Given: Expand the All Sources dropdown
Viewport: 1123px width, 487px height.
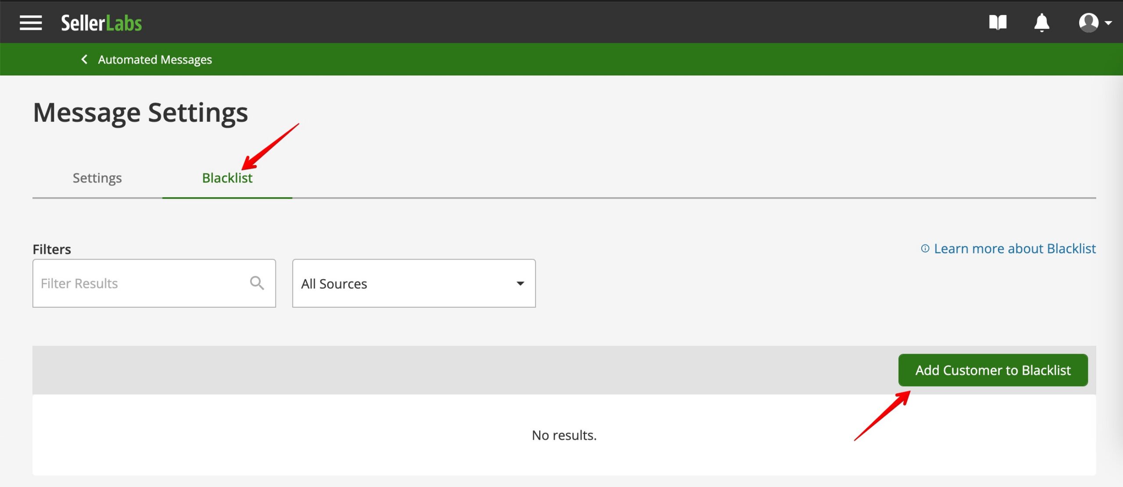Looking at the screenshot, I should [414, 283].
